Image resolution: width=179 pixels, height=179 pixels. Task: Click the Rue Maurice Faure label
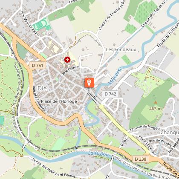[x=30, y=23]
